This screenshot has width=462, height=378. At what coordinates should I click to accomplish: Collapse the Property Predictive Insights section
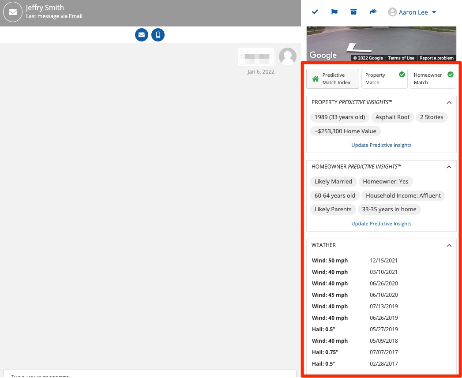coord(449,102)
